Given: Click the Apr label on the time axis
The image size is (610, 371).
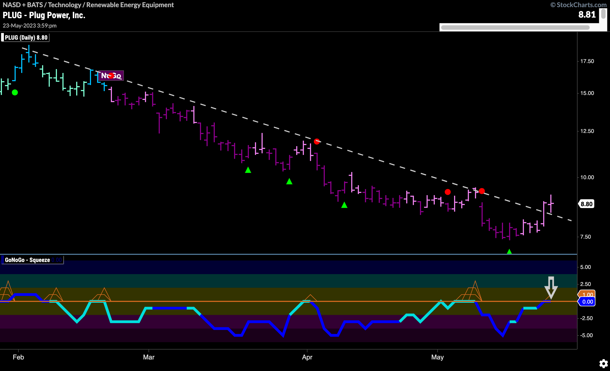Looking at the screenshot, I should click(307, 357).
